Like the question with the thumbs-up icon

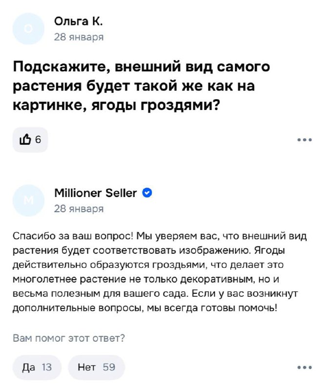[25, 139]
